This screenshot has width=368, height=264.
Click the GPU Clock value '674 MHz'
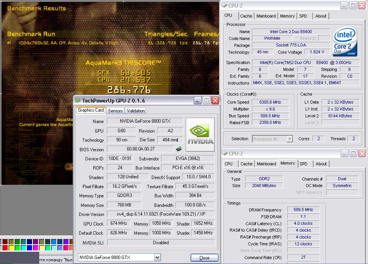click(118, 223)
